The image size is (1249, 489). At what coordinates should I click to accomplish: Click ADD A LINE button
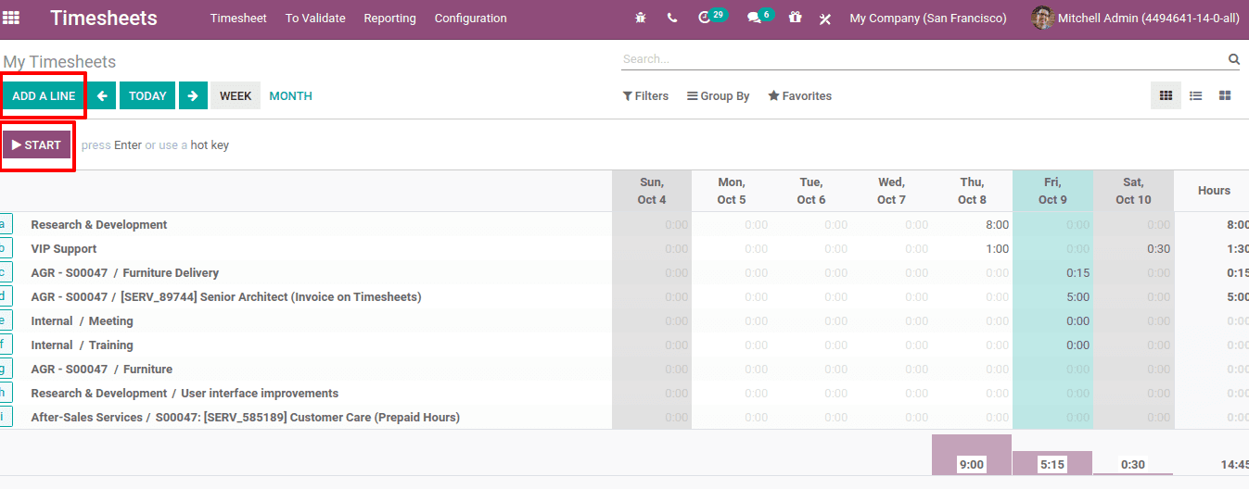[44, 95]
